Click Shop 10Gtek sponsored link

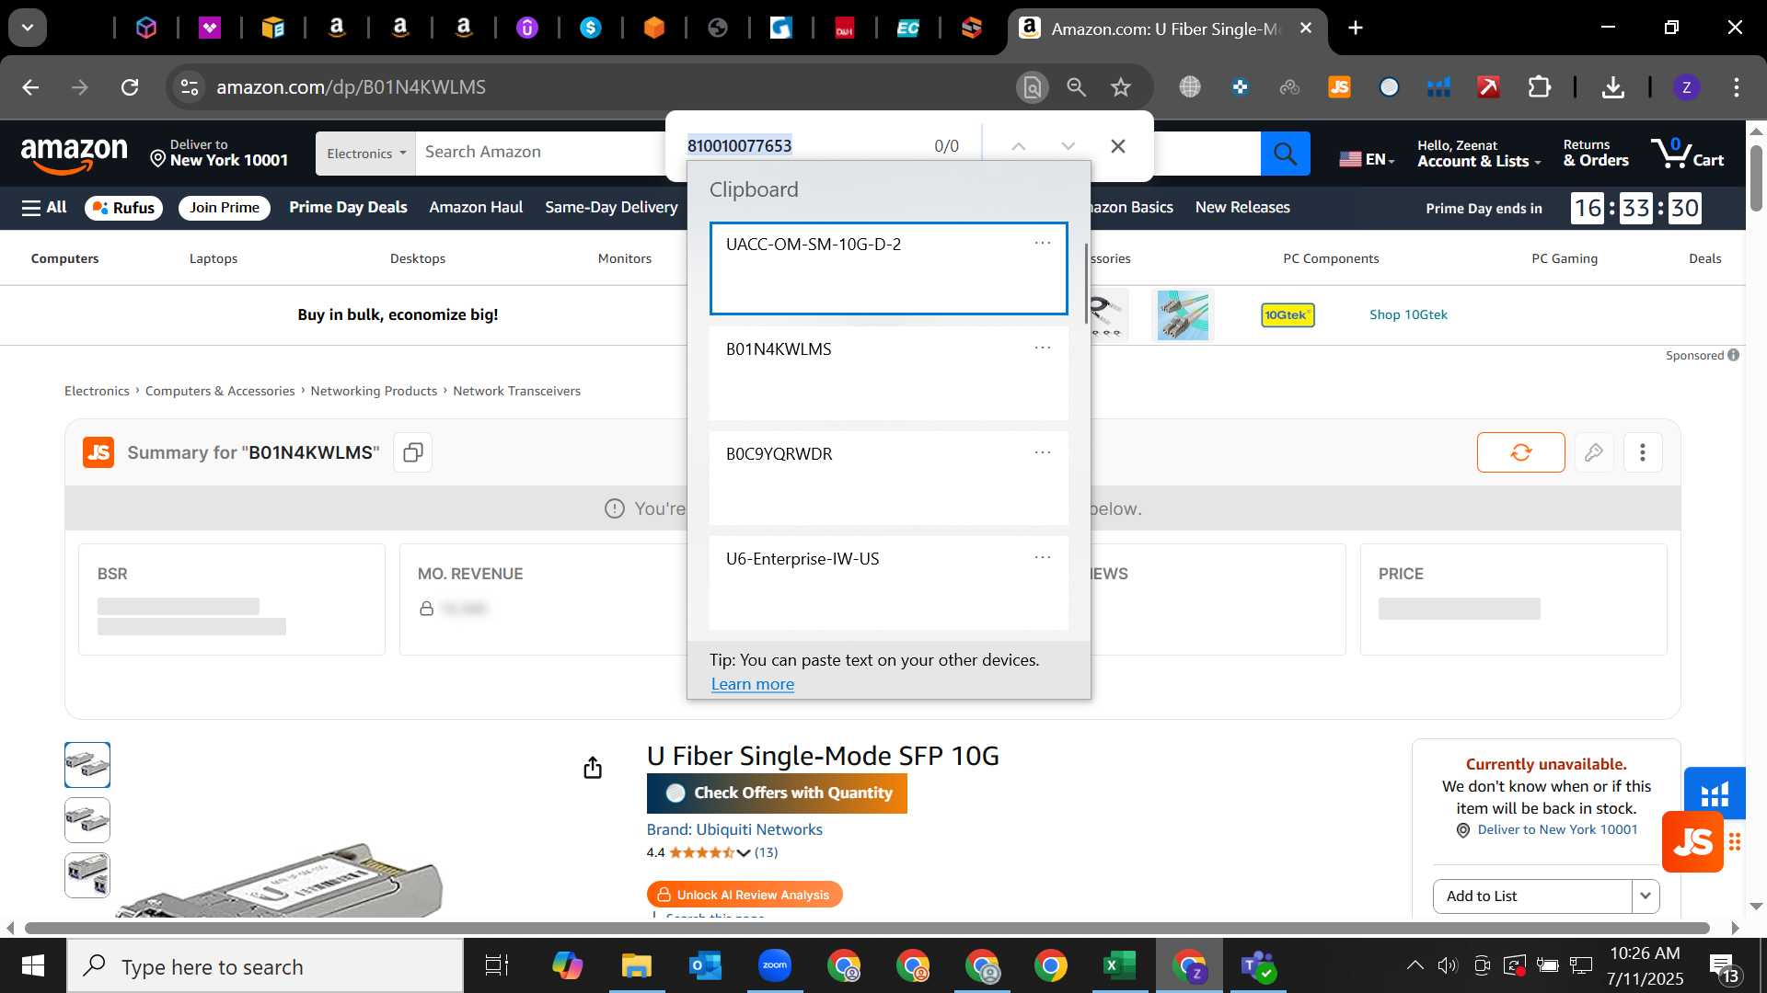point(1408,314)
